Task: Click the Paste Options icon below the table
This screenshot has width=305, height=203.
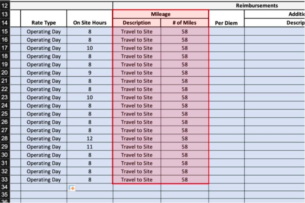Action: [72, 188]
